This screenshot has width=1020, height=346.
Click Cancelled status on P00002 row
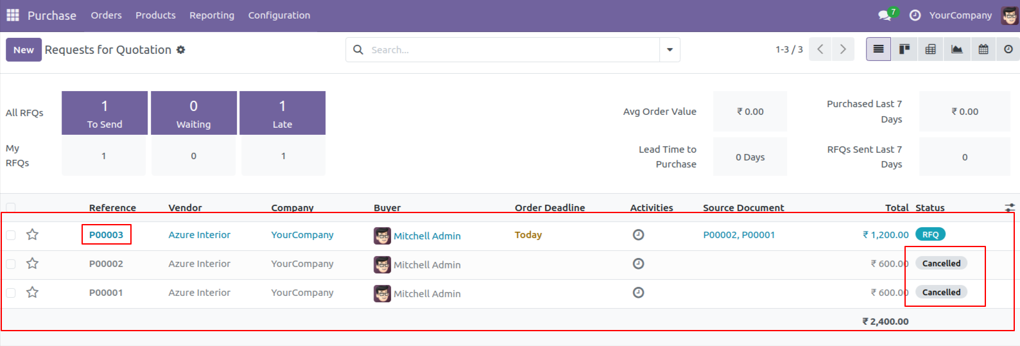(941, 263)
